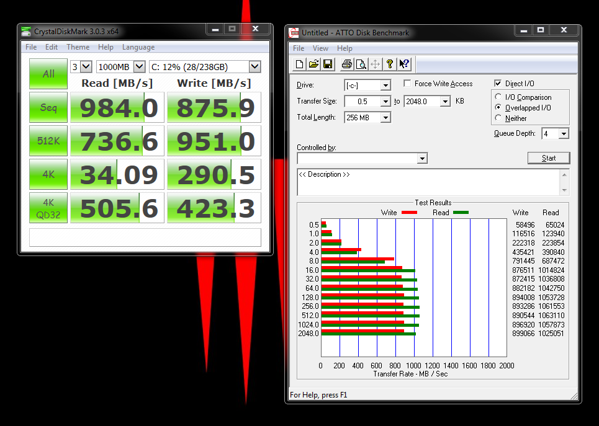Click the 512K test button
599x426 pixels.
click(x=48, y=141)
